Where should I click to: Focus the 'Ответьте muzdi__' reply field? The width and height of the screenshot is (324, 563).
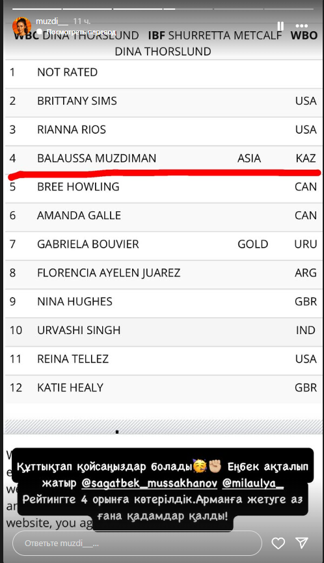[x=137, y=543]
